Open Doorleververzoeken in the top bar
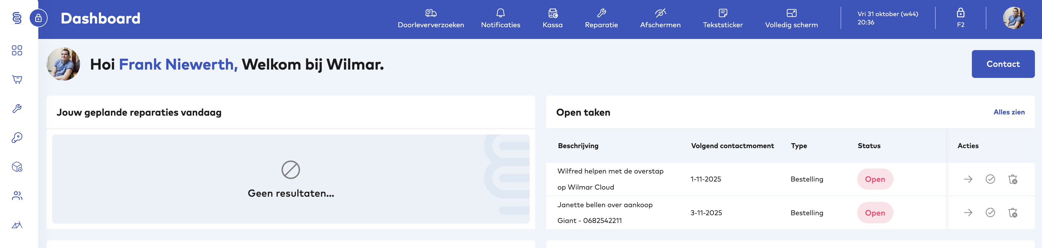1042x248 pixels. [x=430, y=19]
